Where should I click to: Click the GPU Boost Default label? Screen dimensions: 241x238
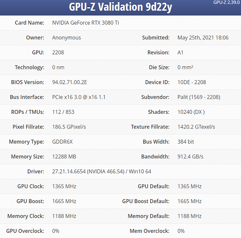coord(146,201)
